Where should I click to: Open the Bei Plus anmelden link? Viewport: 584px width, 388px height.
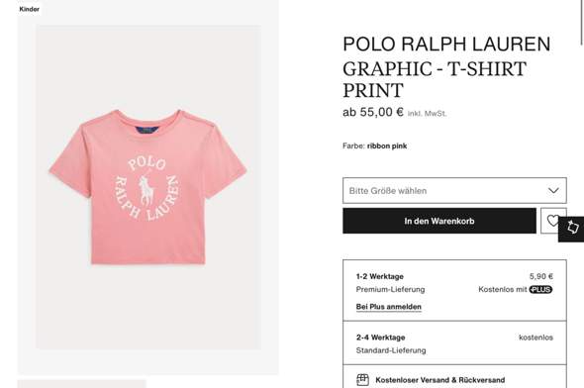[x=388, y=307]
